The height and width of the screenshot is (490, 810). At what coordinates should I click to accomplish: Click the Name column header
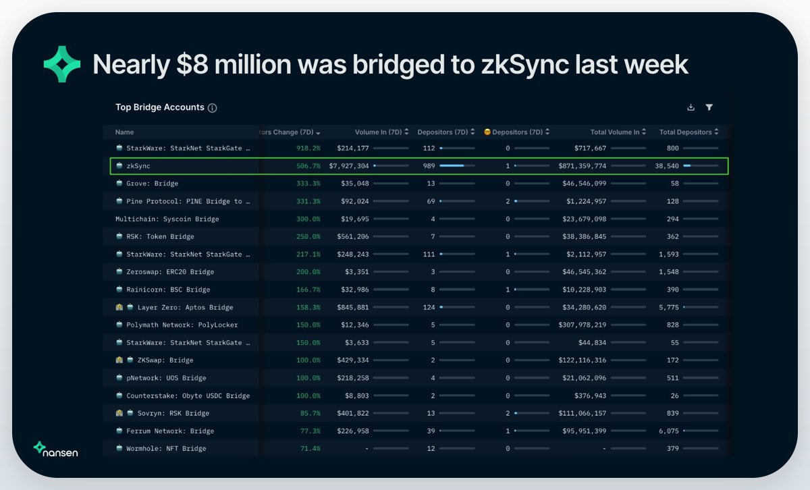125,132
